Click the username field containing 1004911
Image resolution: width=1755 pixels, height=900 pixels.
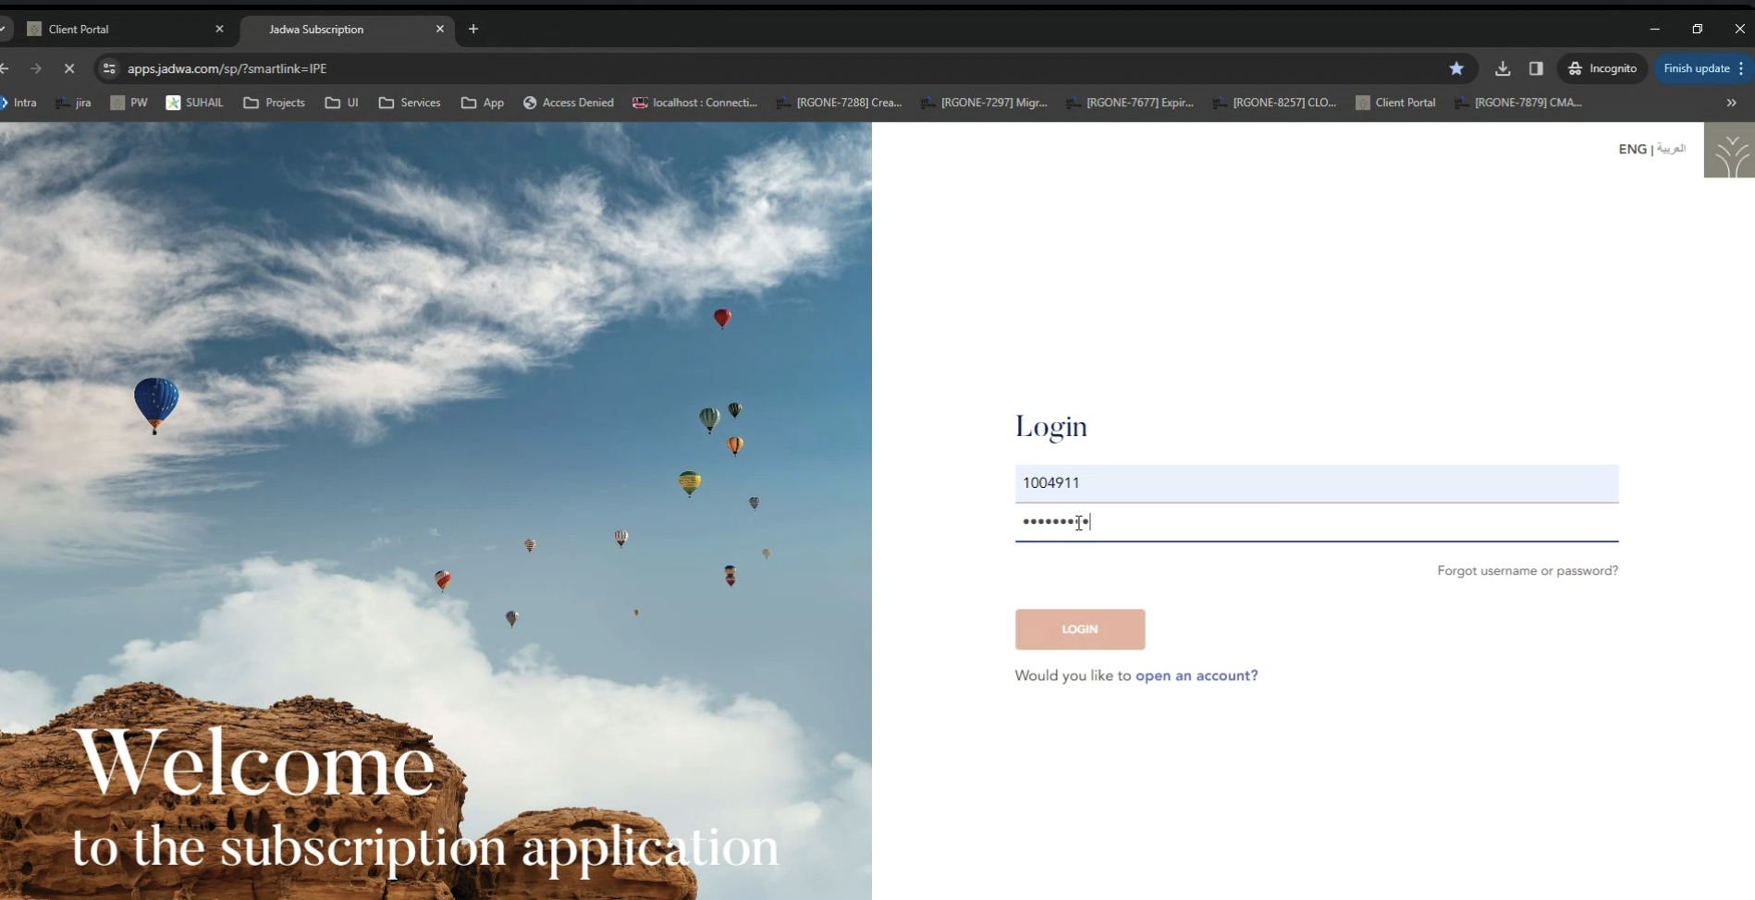click(1316, 483)
